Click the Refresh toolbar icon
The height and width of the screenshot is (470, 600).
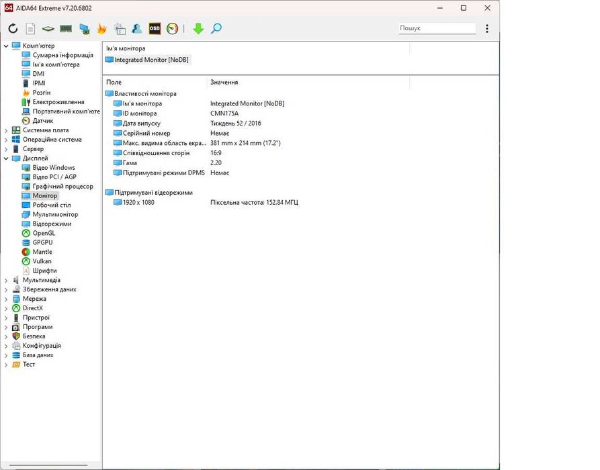point(13,29)
